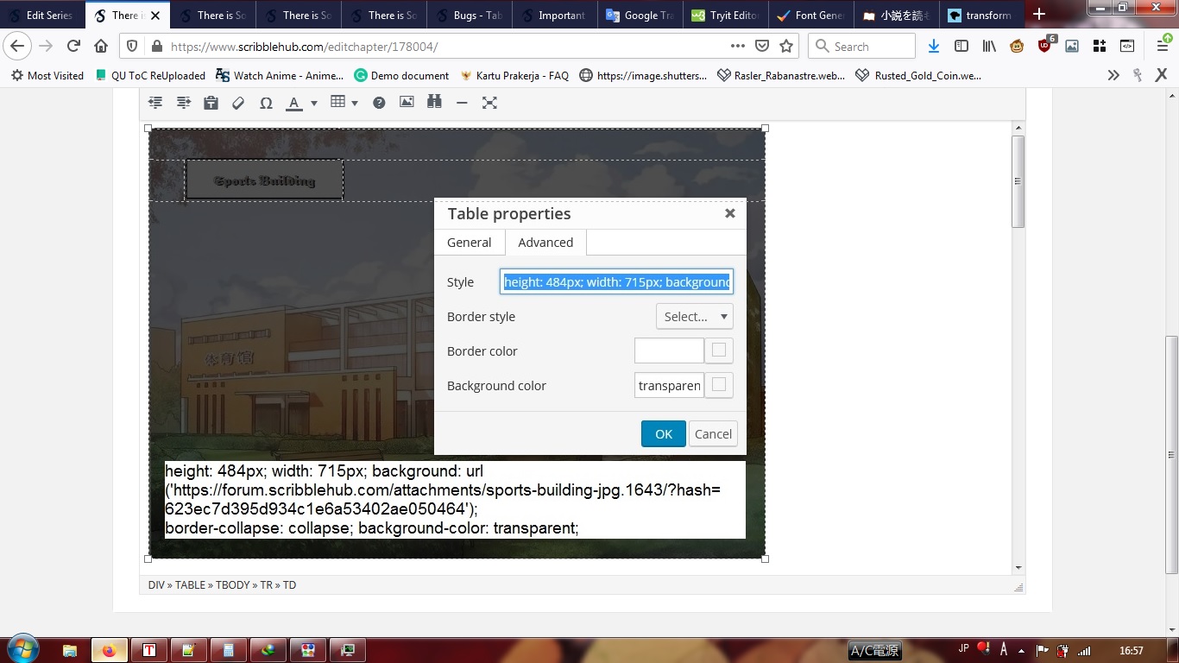Toggle fullscreen editor mode icon
This screenshot has width=1179, height=663.
point(489,103)
